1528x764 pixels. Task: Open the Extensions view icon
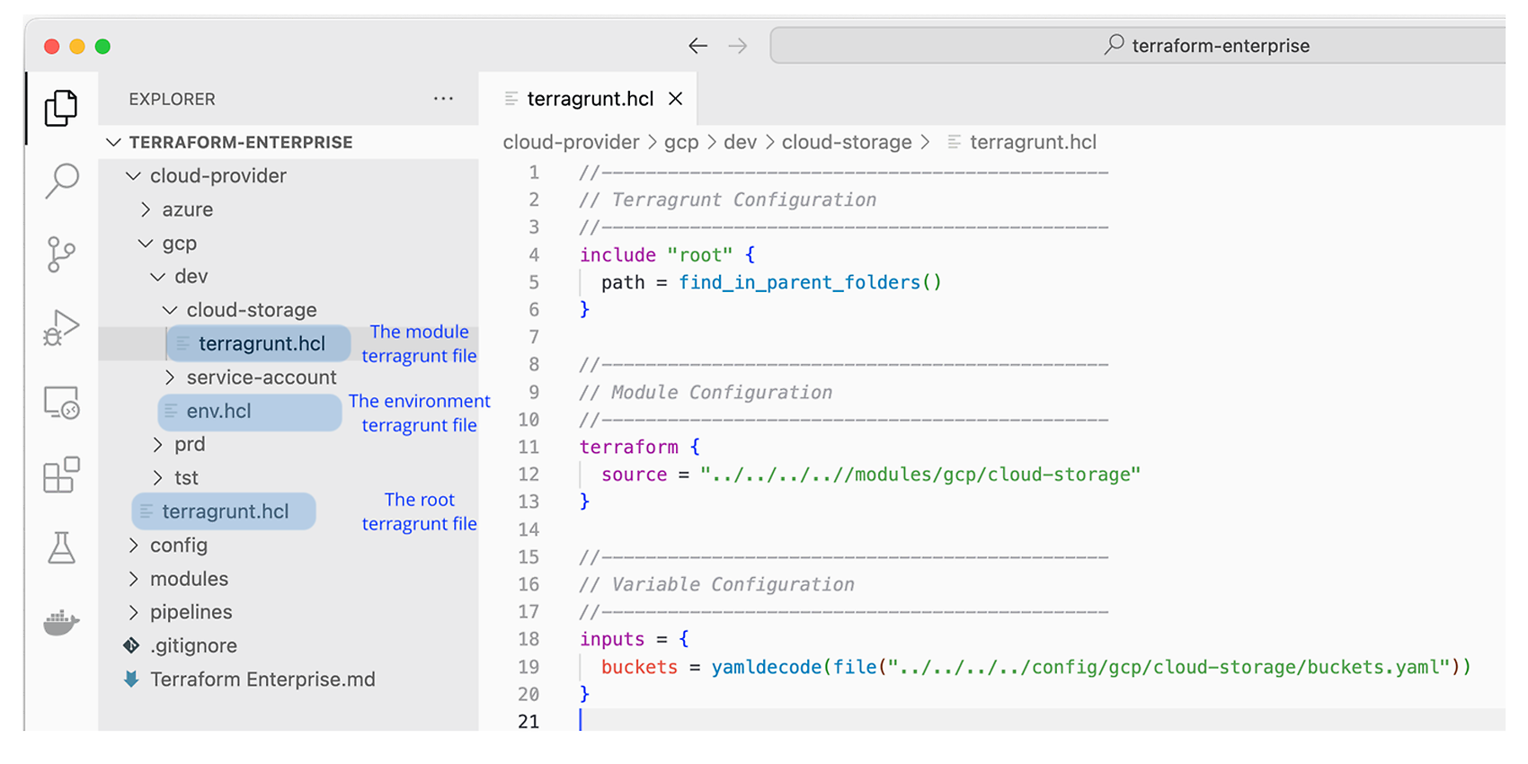(61, 475)
